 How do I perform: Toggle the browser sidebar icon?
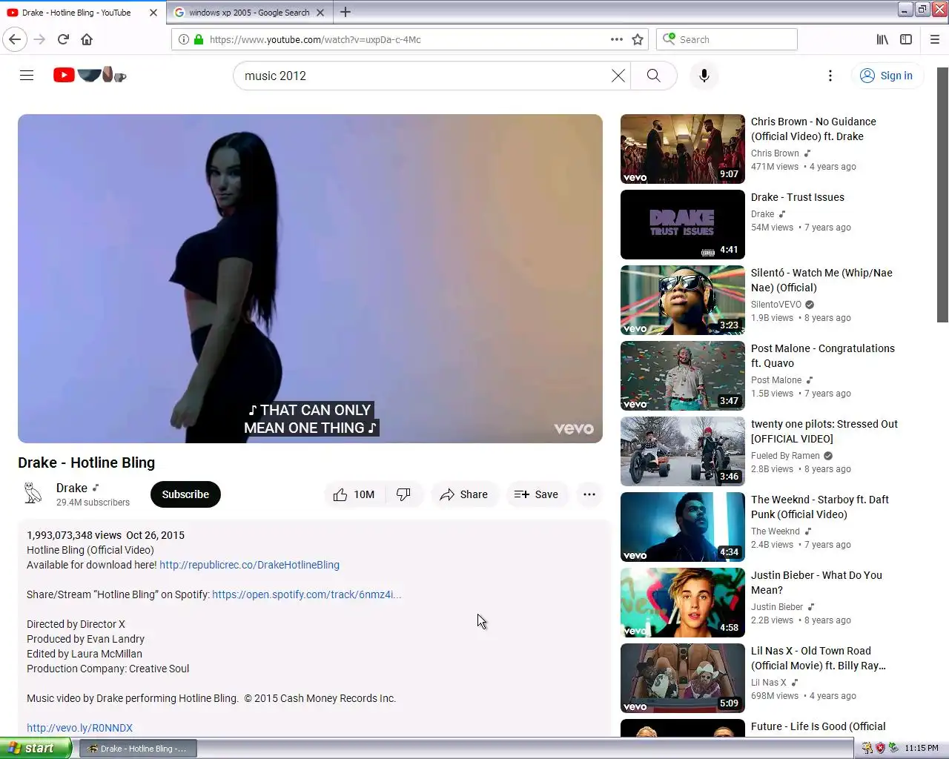906,39
